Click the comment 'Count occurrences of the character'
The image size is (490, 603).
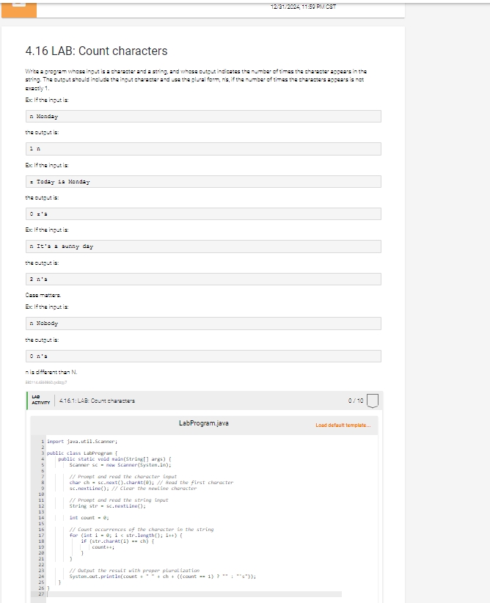[x=141, y=530]
